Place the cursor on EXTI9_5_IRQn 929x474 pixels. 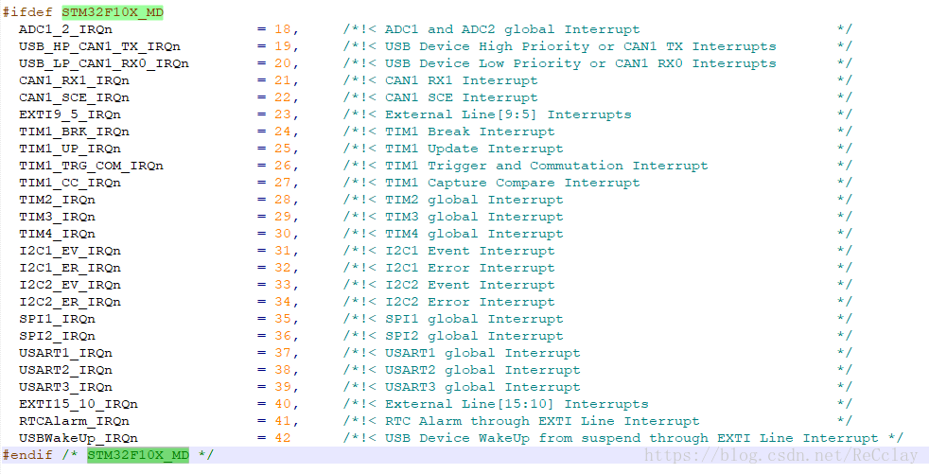[70, 114]
